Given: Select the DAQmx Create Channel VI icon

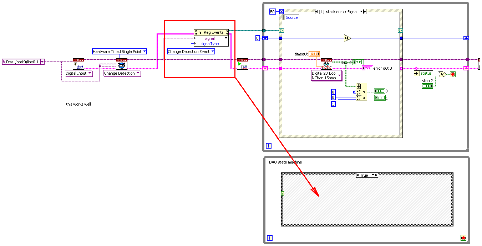Looking at the screenshot, I should pos(78,64).
